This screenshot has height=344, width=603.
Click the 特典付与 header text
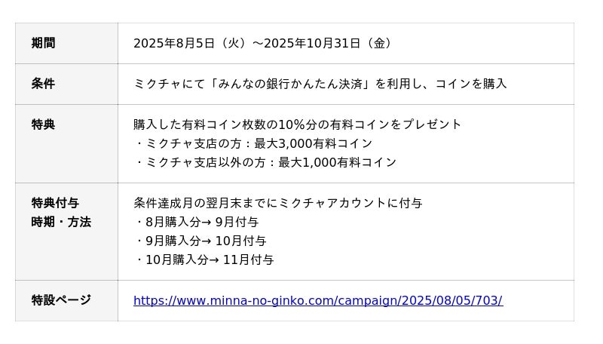point(55,203)
